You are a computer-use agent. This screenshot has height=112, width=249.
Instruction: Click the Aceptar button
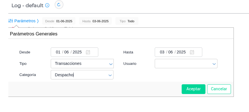click(193, 89)
